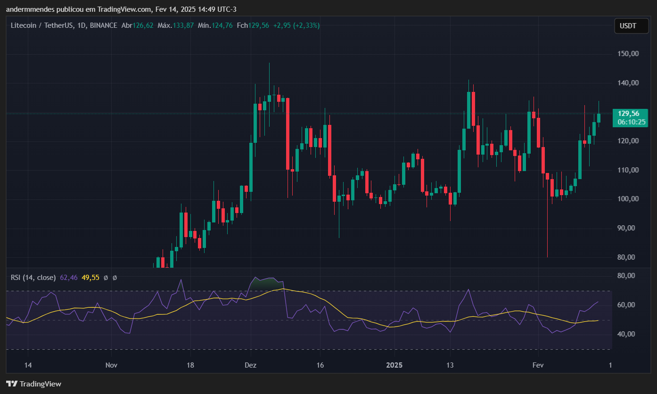Click the RSI value 62,46
The width and height of the screenshot is (657, 394).
[x=69, y=278]
